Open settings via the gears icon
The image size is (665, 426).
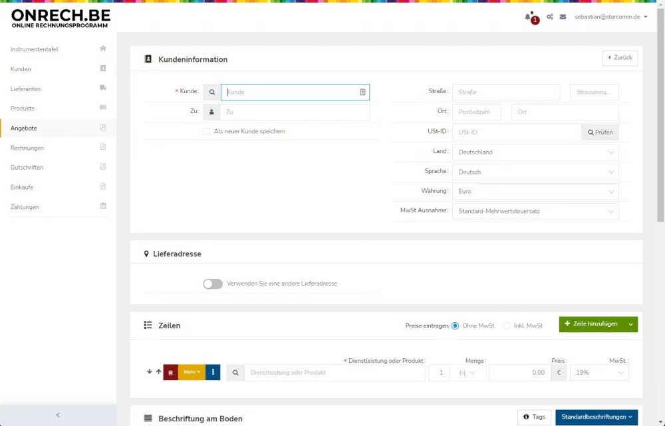(x=550, y=17)
